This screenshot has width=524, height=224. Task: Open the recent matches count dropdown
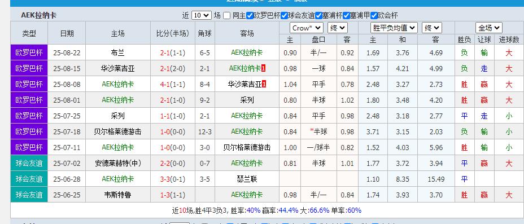202,15
